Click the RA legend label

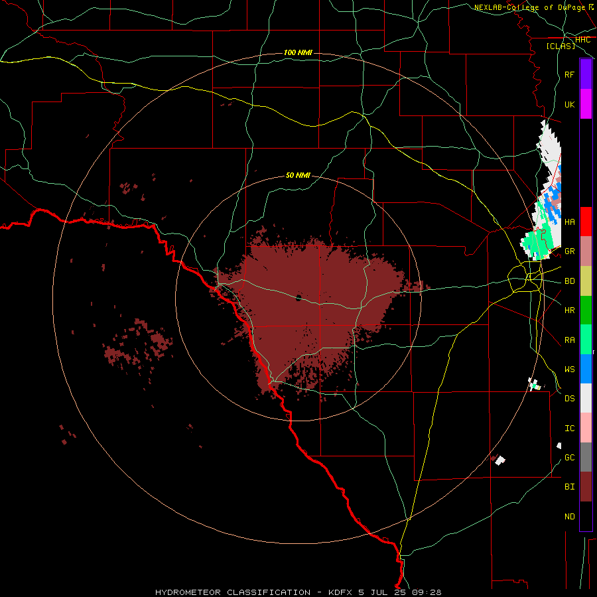[x=569, y=340]
